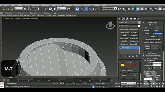Enable the By Angle checkbox
The width and height of the screenshot is (165, 92).
pos(121,73)
